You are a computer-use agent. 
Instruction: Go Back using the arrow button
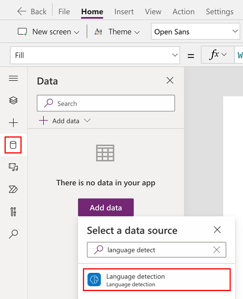point(32,11)
